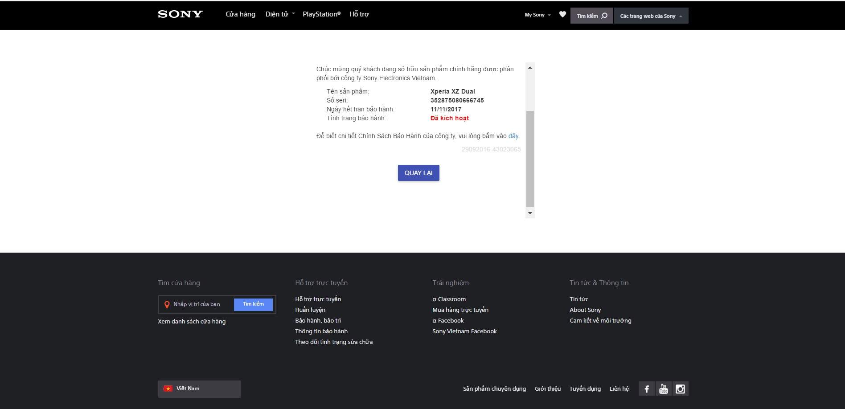845x409 pixels.
Task: Open the Các trang web của Sony dropdown
Action: click(651, 16)
